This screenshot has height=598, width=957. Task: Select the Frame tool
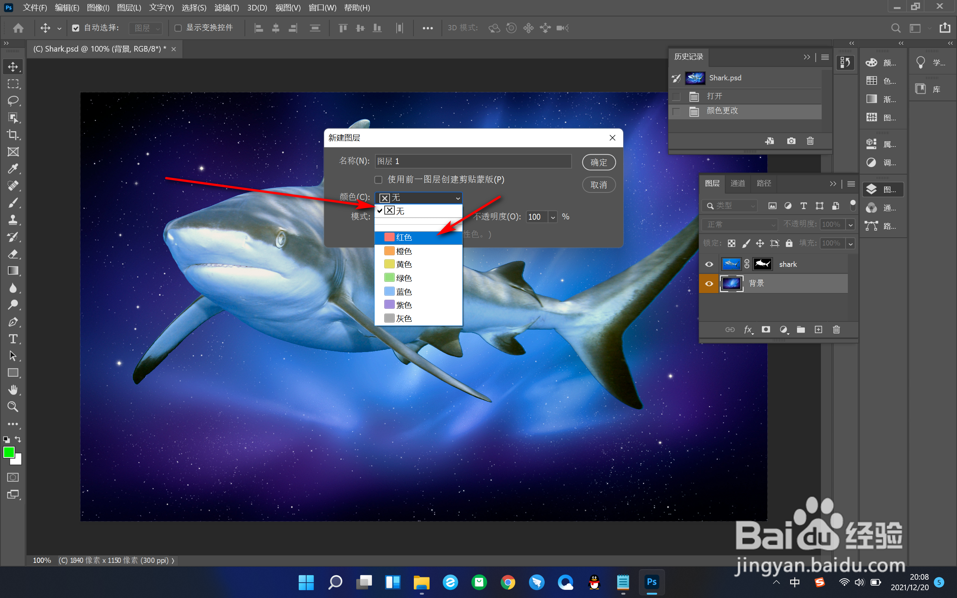click(13, 152)
